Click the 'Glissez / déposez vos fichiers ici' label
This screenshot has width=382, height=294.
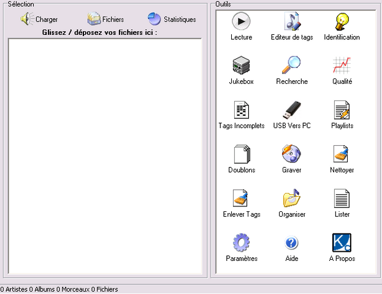coord(100,32)
